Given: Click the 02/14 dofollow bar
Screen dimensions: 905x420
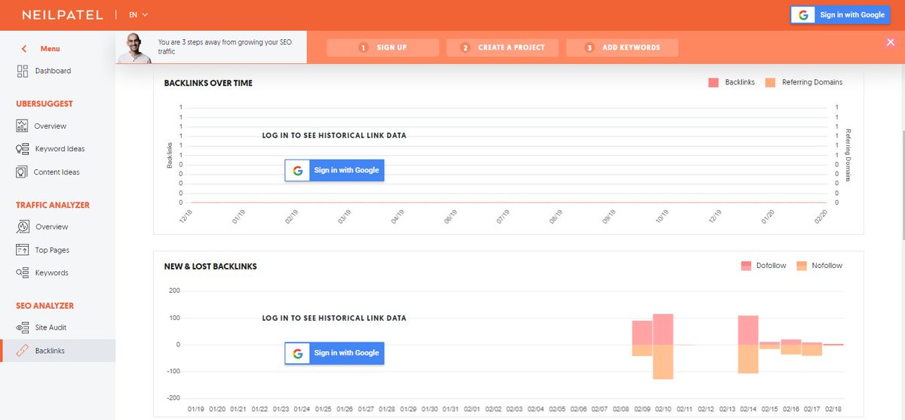Looking at the screenshot, I should [x=748, y=330].
